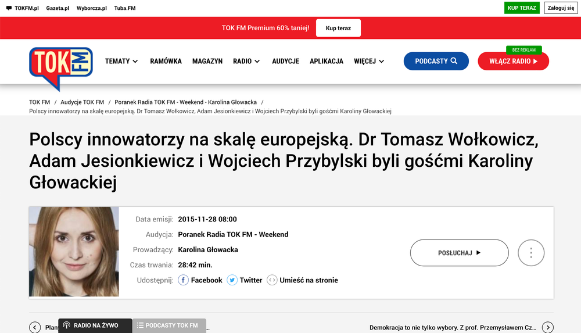Switch to Podcasty TOK FM tab
Viewport: 581px width, 333px height.
(168, 325)
